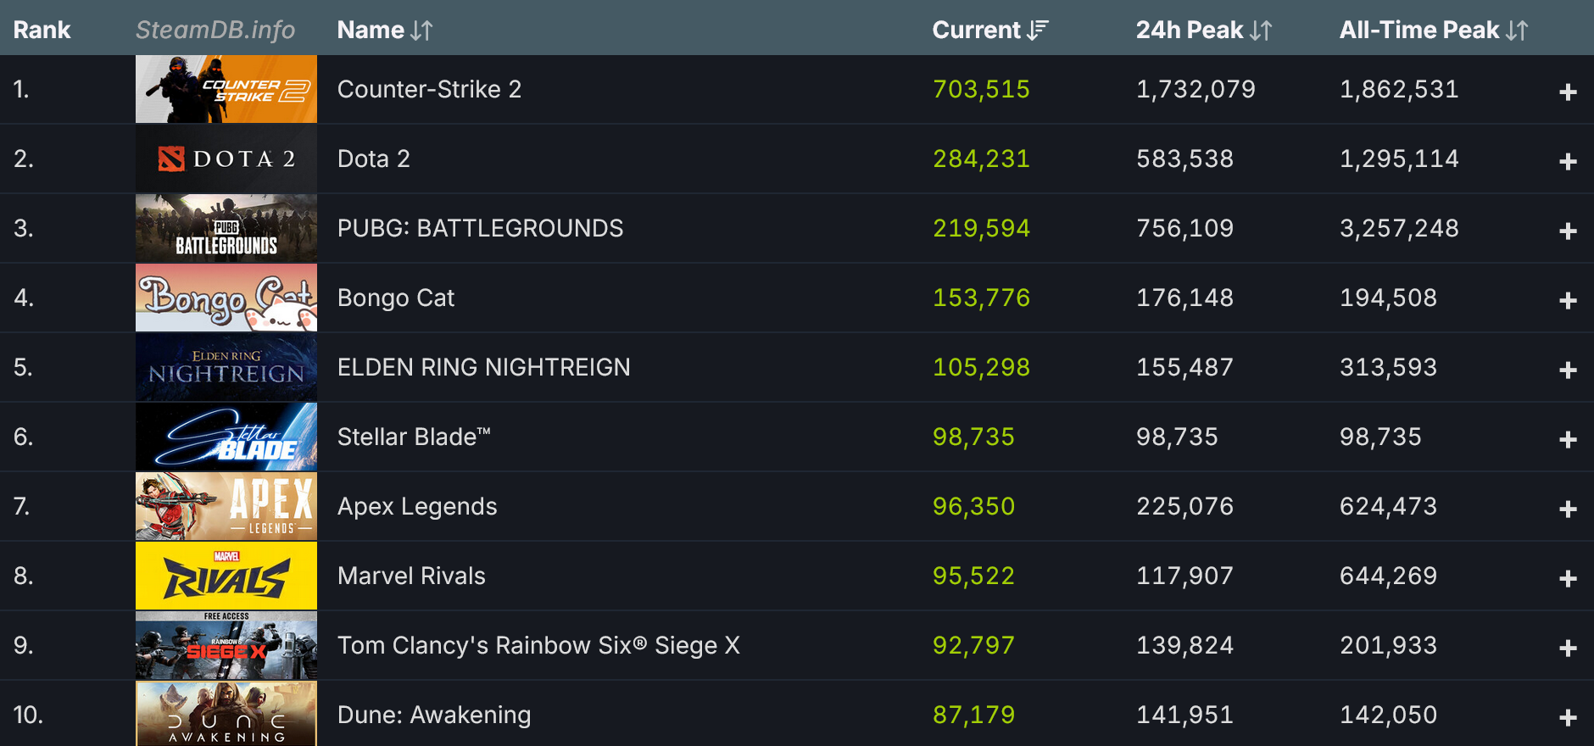Open the Marvel Rivals name link
1594x746 pixels.
(411, 576)
